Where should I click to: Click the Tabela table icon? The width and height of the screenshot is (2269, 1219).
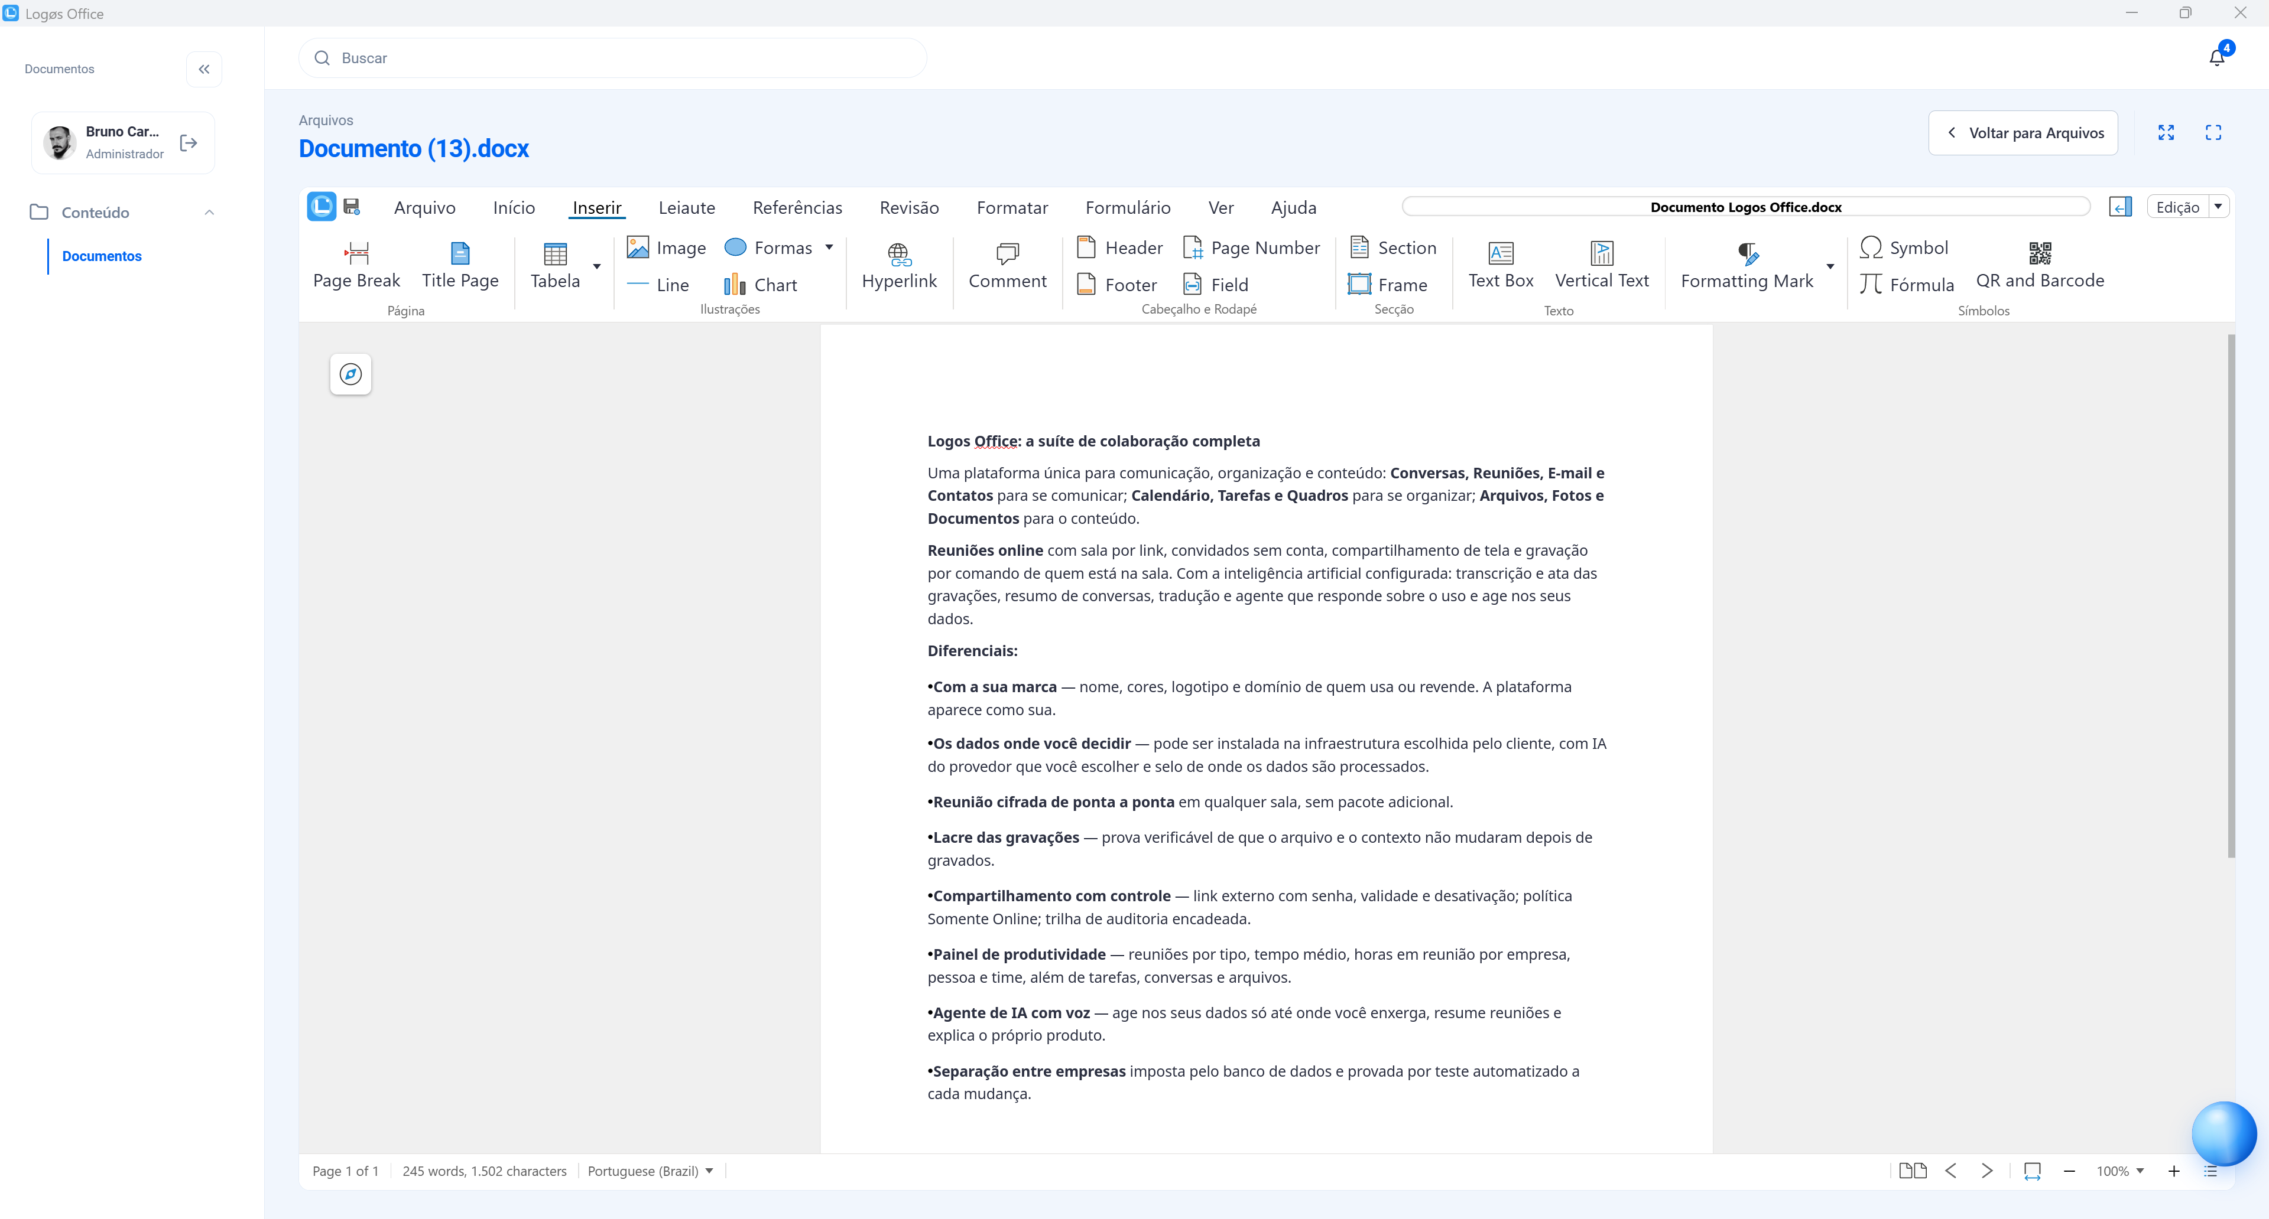(x=555, y=253)
